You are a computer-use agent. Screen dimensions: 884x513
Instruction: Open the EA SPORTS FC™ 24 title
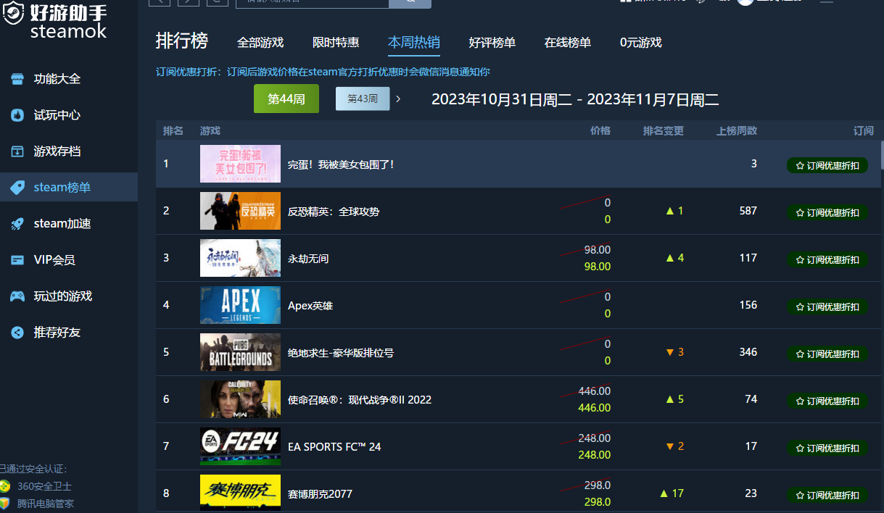pos(334,447)
